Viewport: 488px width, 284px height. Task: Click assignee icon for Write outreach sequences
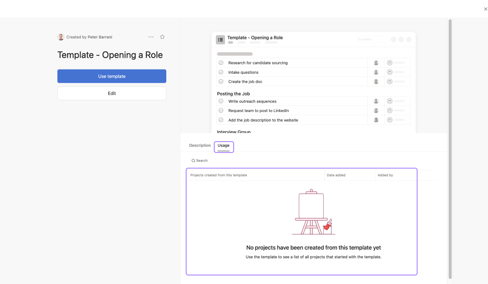click(376, 101)
